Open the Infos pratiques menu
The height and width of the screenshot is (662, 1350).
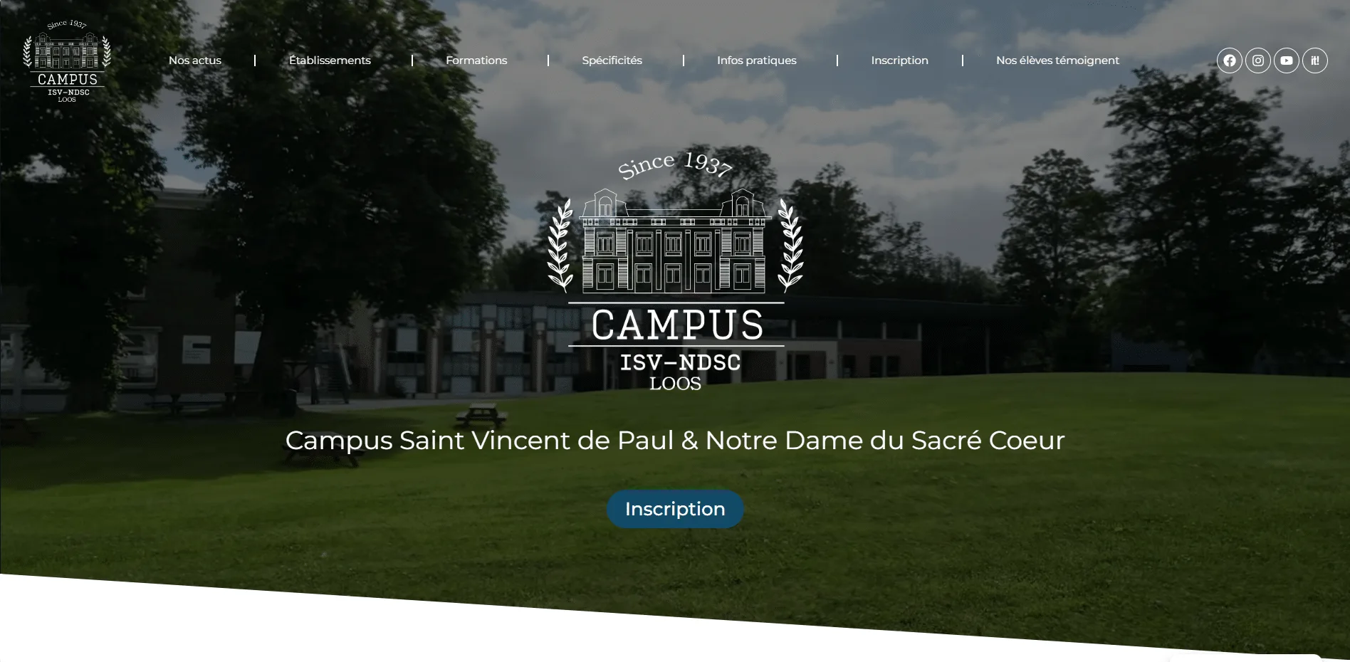[x=756, y=61]
